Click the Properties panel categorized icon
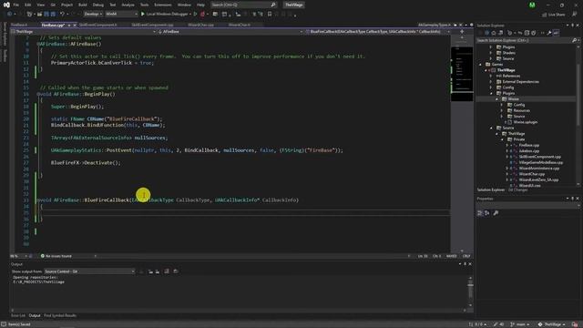This screenshot has height=328, width=583. 480,213
